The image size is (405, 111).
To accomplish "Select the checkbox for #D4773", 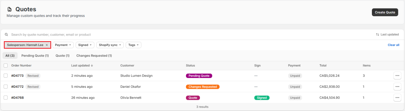I will pos(6,76).
